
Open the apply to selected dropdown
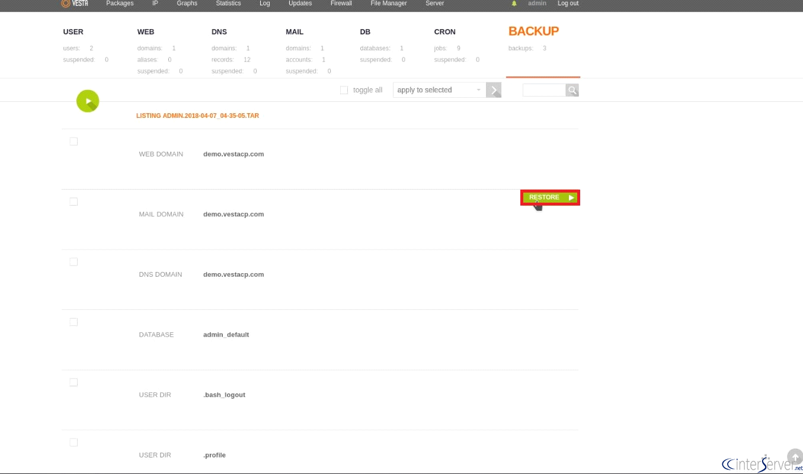click(439, 90)
